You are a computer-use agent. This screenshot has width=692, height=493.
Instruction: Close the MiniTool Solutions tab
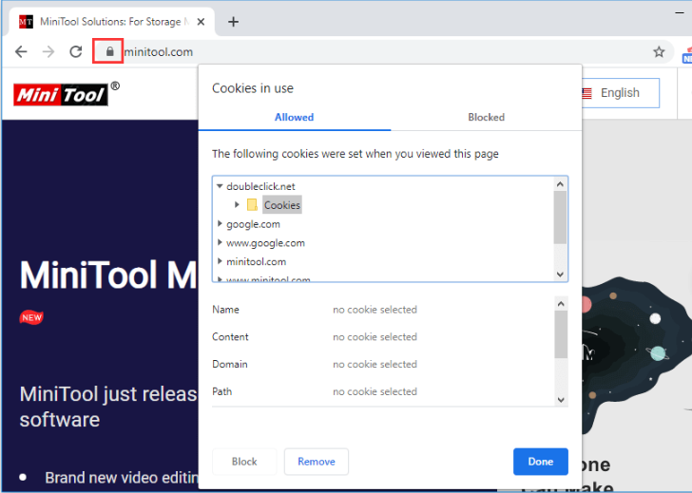point(201,22)
